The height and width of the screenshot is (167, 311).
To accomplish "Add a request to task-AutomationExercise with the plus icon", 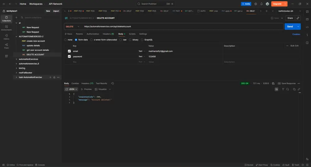I will pos(50,77).
